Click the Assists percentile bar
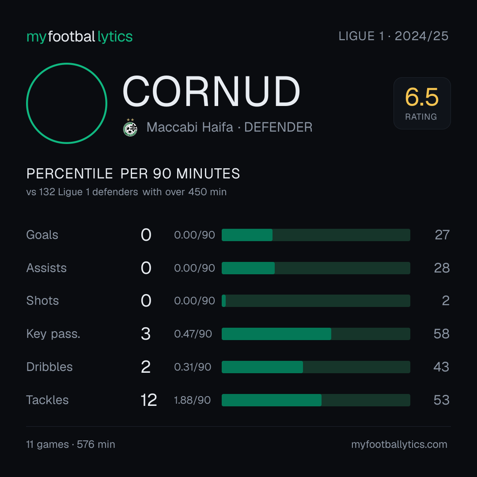The height and width of the screenshot is (477, 477). (x=316, y=268)
